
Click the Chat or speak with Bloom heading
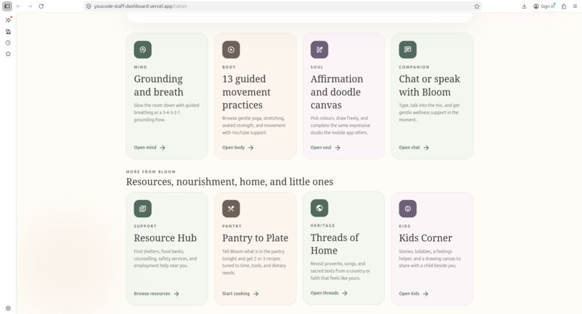click(x=430, y=85)
